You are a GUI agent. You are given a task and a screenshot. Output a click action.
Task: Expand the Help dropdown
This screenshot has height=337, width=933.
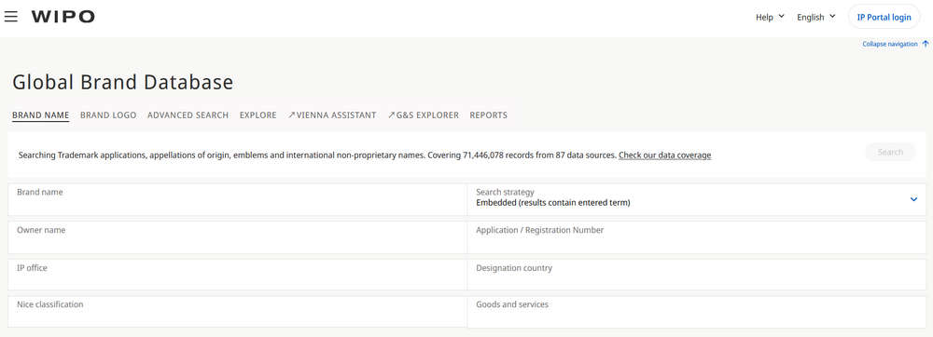pyautogui.click(x=770, y=17)
